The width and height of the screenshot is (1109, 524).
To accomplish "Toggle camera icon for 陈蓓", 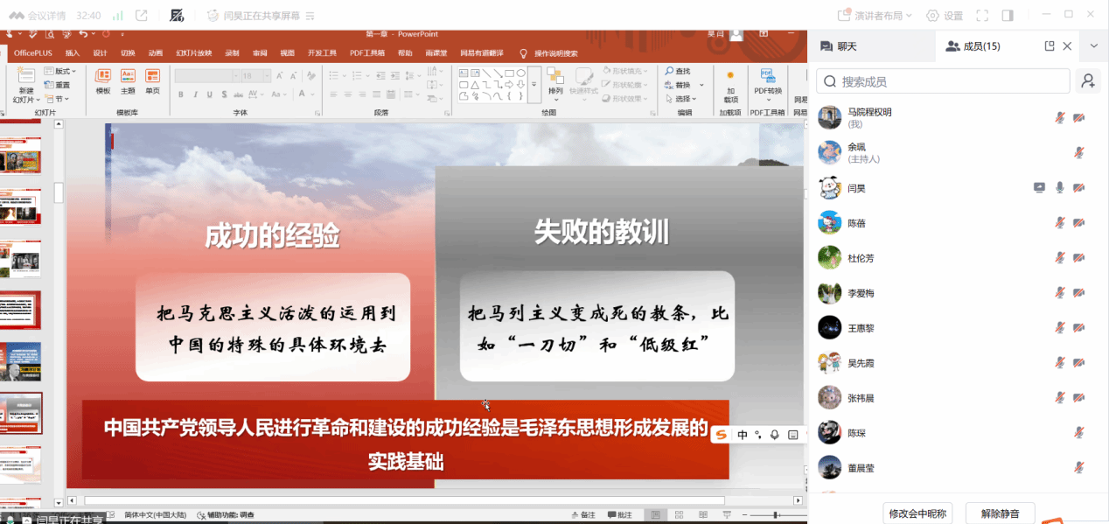I will pos(1079,223).
